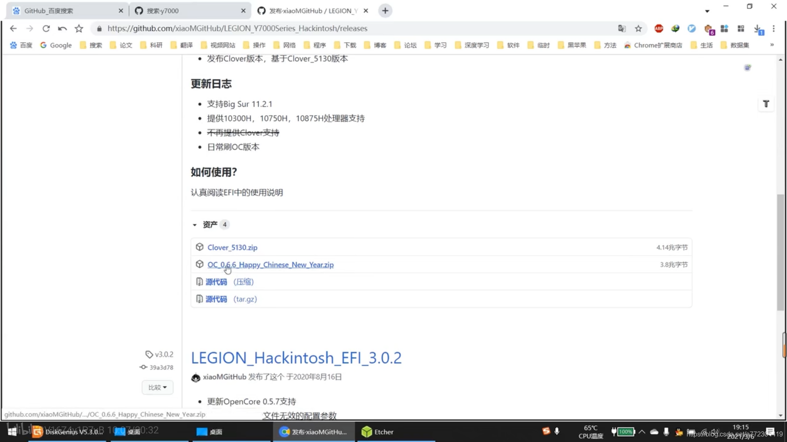Open the Windows Start button
This screenshot has width=787, height=442.
pos(12,431)
